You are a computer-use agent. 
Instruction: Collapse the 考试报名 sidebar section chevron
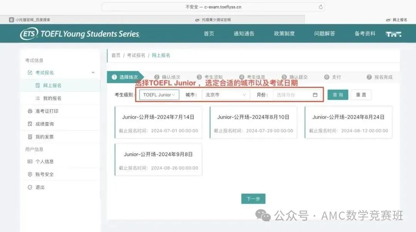tap(93, 73)
